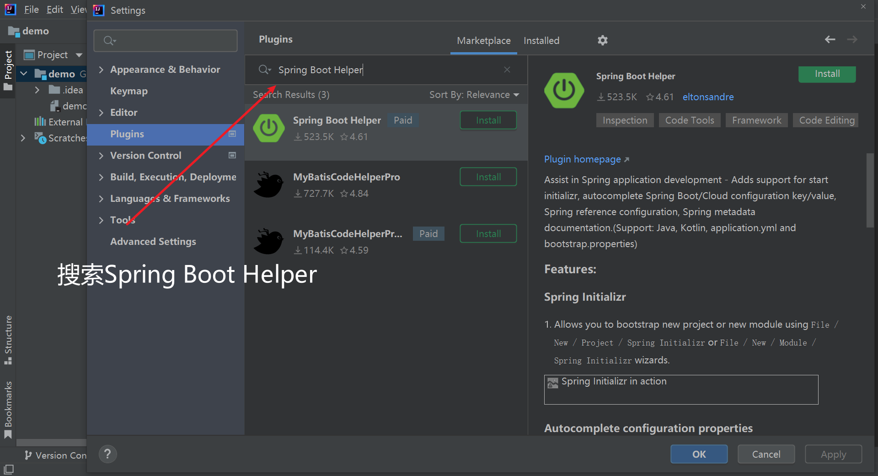
Task: Open Project view selector dropdown
Action: click(x=53, y=55)
